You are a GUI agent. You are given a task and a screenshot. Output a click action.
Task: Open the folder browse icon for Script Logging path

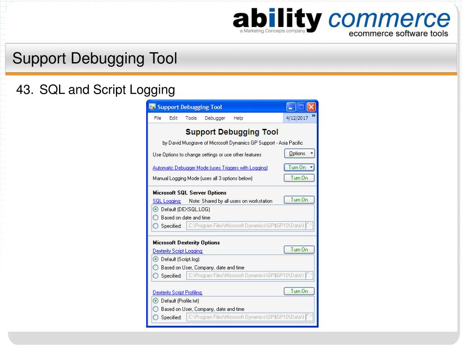309,276
